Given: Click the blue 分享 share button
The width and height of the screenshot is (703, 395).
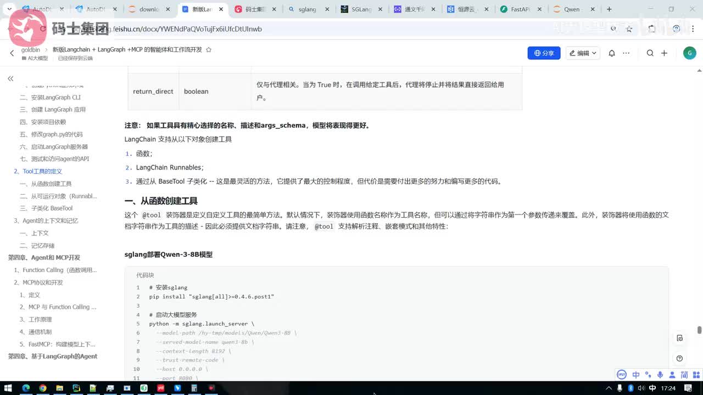Looking at the screenshot, I should pos(544,53).
